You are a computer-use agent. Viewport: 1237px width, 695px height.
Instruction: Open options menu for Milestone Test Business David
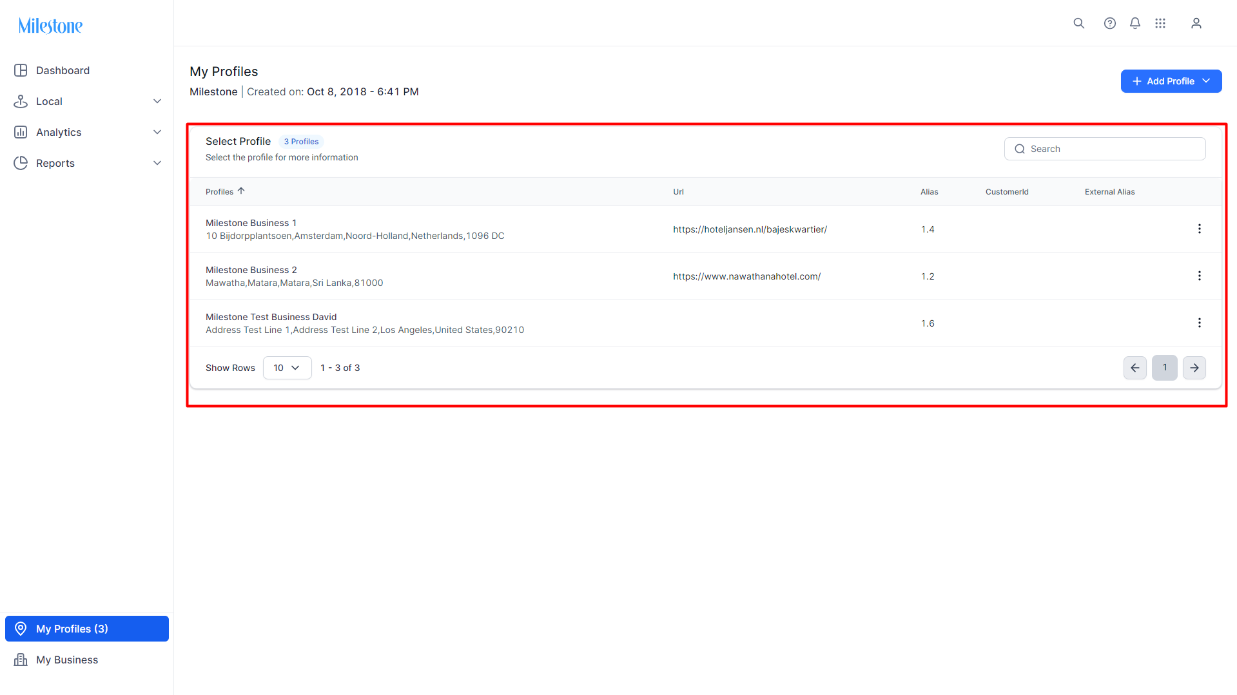1199,323
